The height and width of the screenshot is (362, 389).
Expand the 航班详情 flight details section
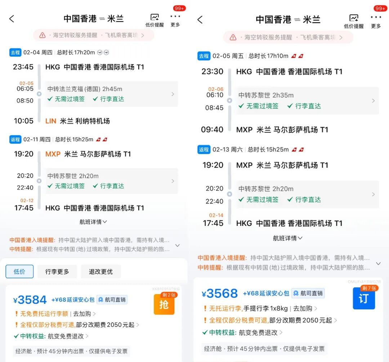(93, 222)
